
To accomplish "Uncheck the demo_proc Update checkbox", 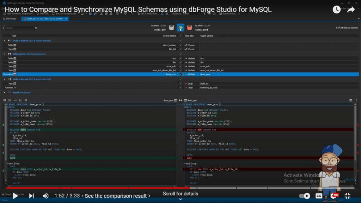I will (x=181, y=74).
